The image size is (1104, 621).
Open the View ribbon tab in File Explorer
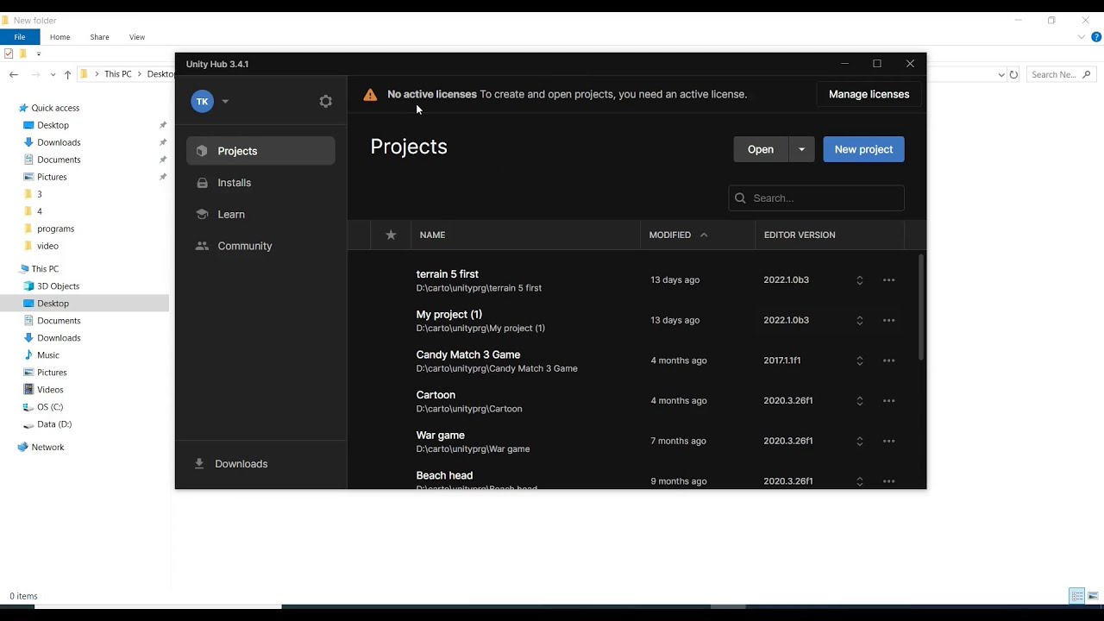(x=137, y=37)
